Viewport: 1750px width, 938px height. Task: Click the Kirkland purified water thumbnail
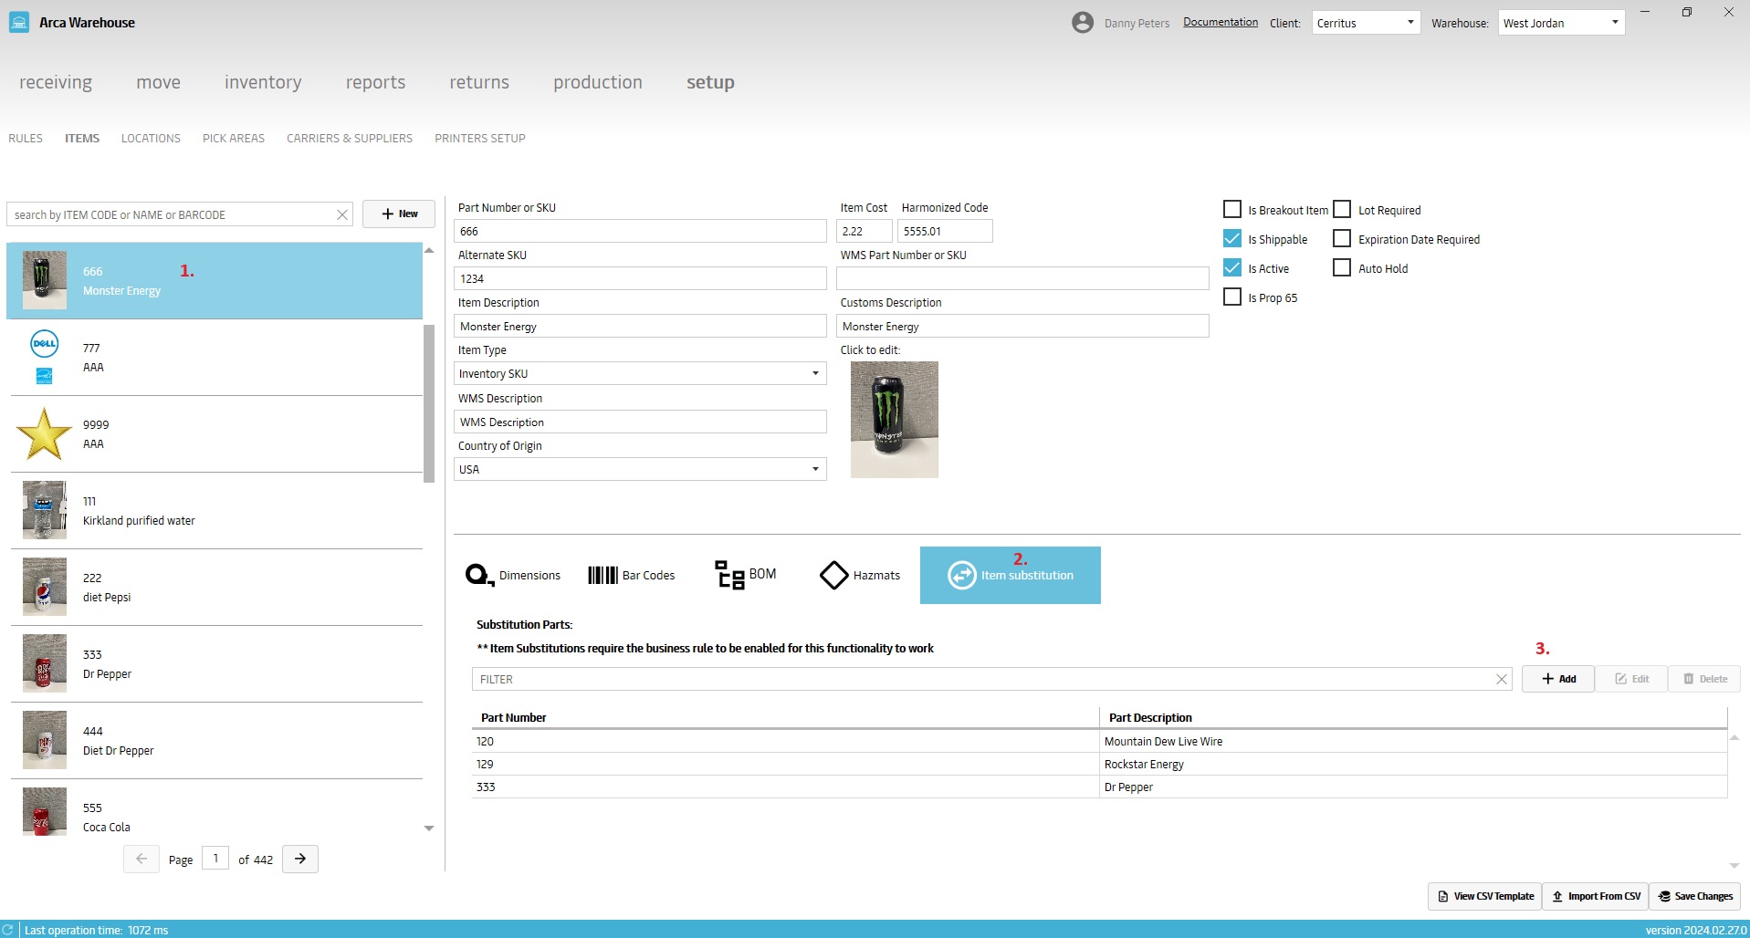pyautogui.click(x=45, y=511)
